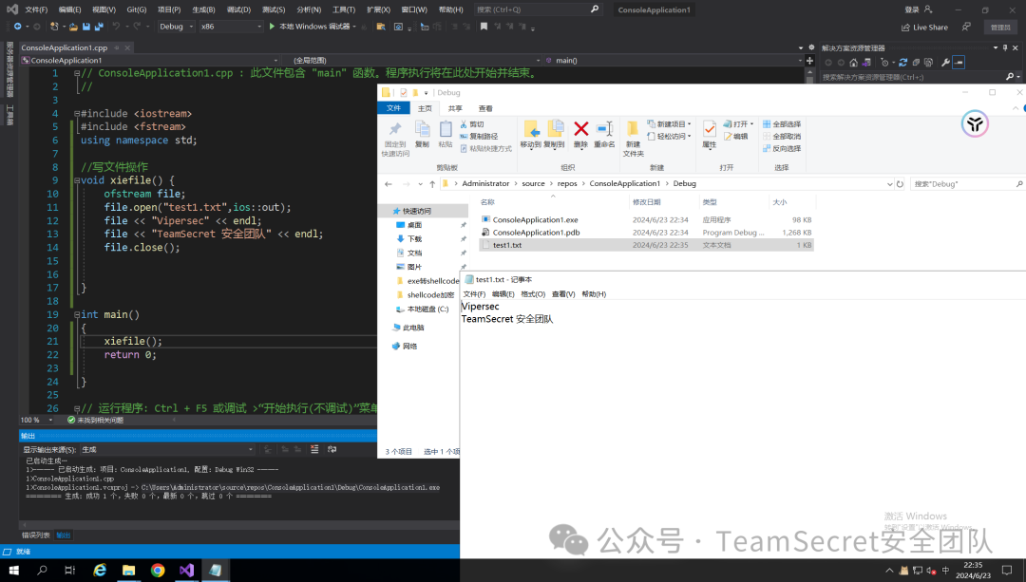
Task: Click the Visual Studio search box (Ctrl+Q)
Action: [x=537, y=9]
